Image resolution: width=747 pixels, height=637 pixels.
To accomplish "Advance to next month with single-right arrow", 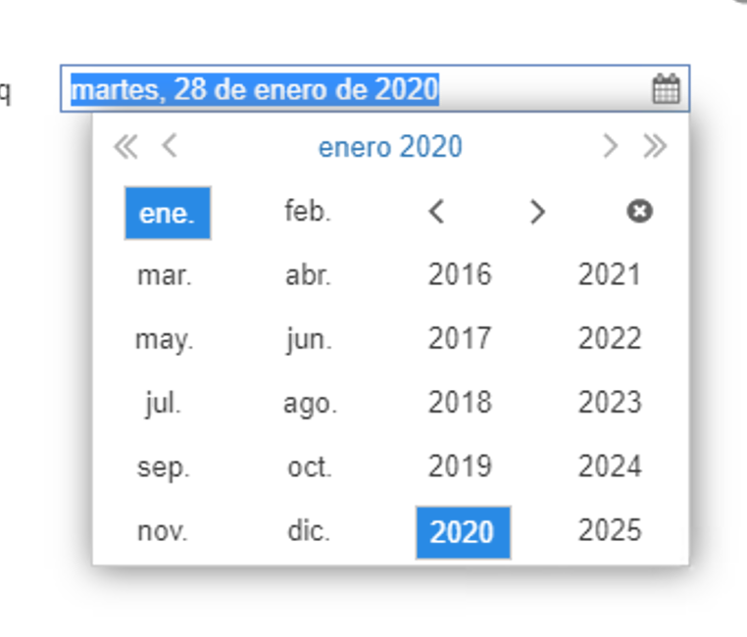I will point(610,147).
